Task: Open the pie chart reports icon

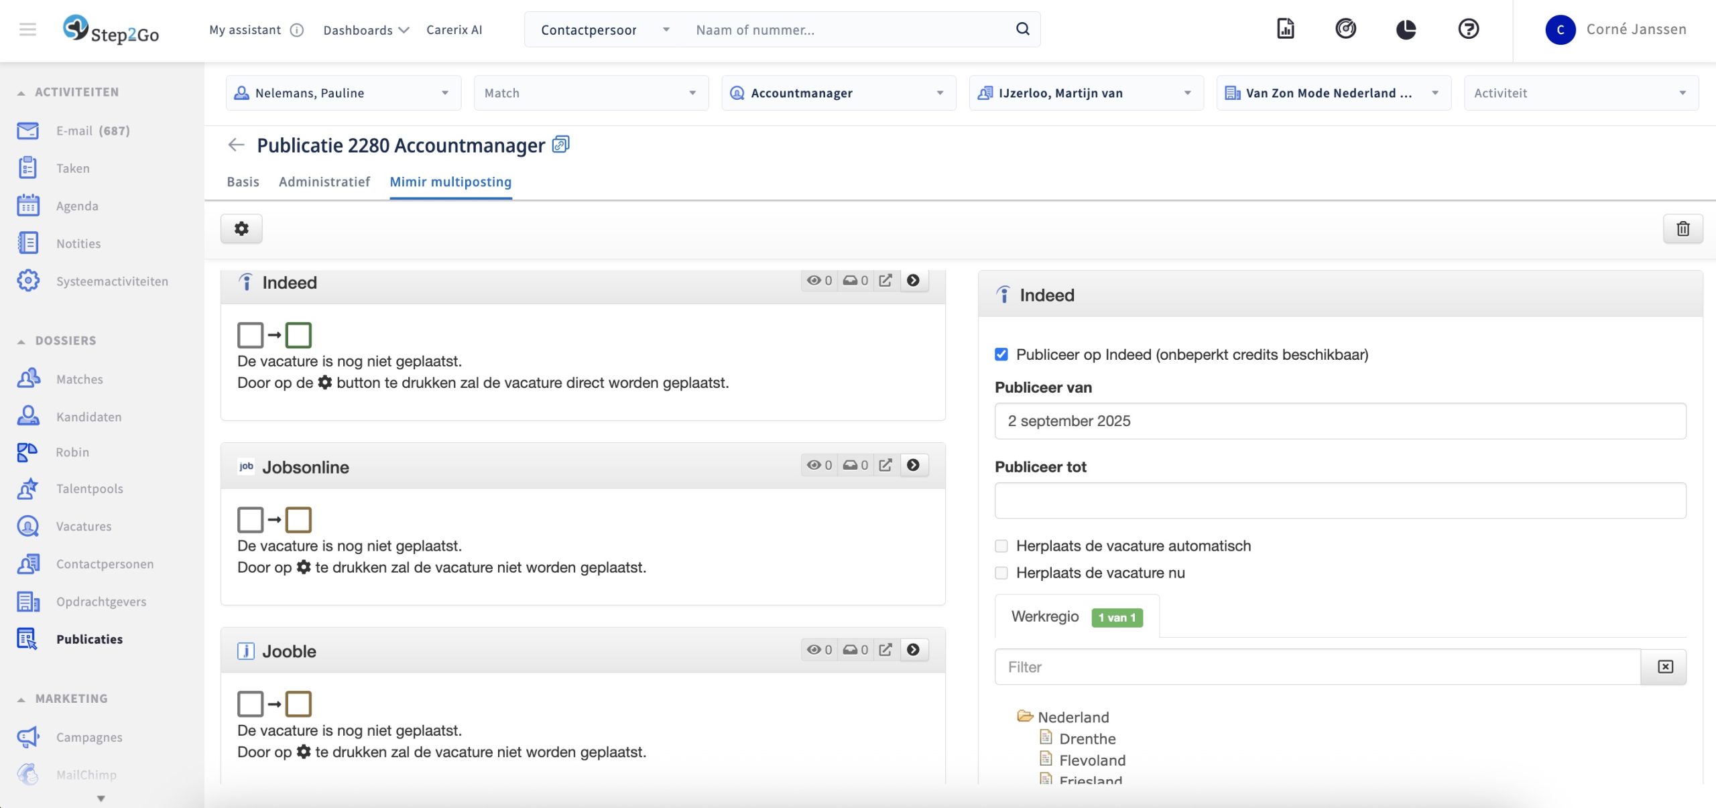Action: (1406, 29)
